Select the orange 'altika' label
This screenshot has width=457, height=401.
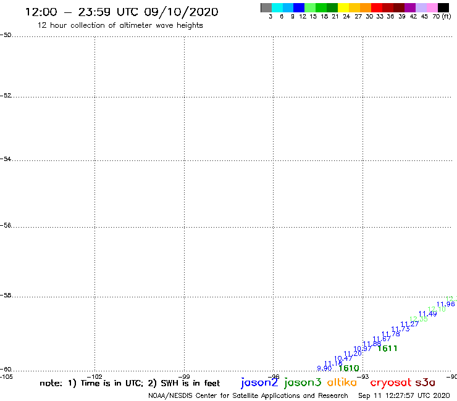342,382
